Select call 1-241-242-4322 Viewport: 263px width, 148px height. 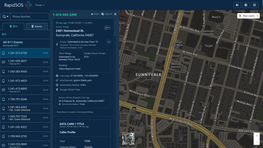pos(25,127)
